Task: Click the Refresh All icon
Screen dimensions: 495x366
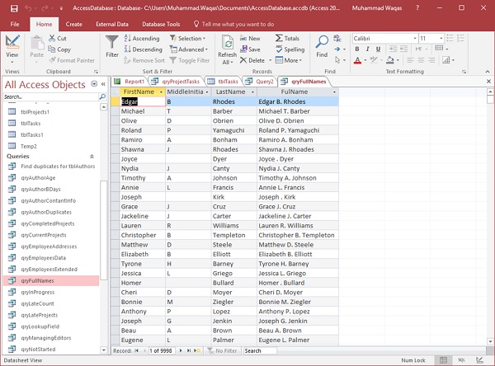Action: click(x=228, y=44)
